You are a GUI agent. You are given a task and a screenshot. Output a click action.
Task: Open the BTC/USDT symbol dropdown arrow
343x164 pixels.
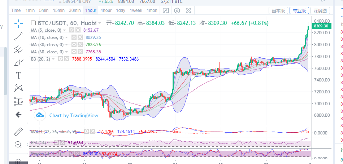tap(100, 23)
